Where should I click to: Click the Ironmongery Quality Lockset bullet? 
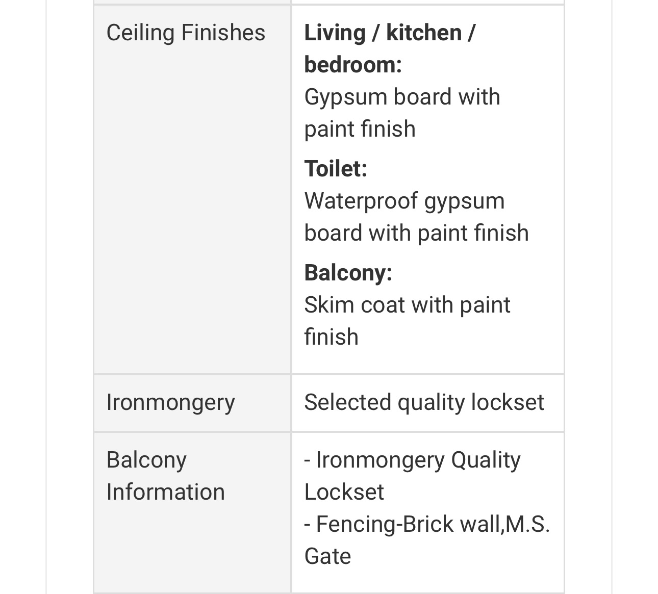(412, 476)
